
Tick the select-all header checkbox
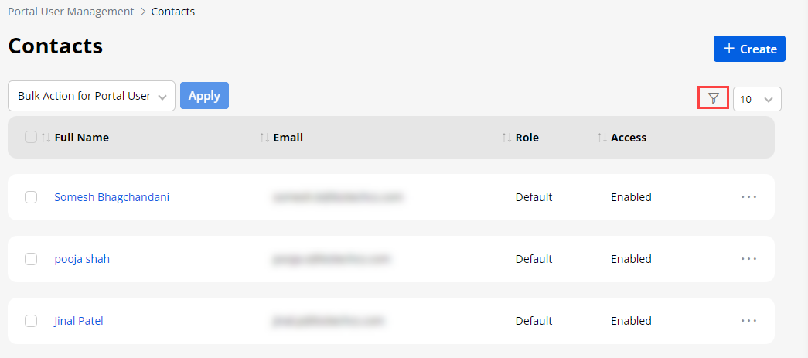click(x=31, y=137)
